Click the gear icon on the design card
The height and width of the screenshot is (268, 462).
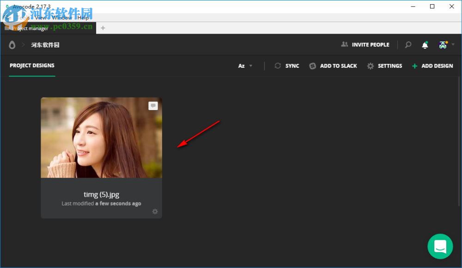point(155,211)
